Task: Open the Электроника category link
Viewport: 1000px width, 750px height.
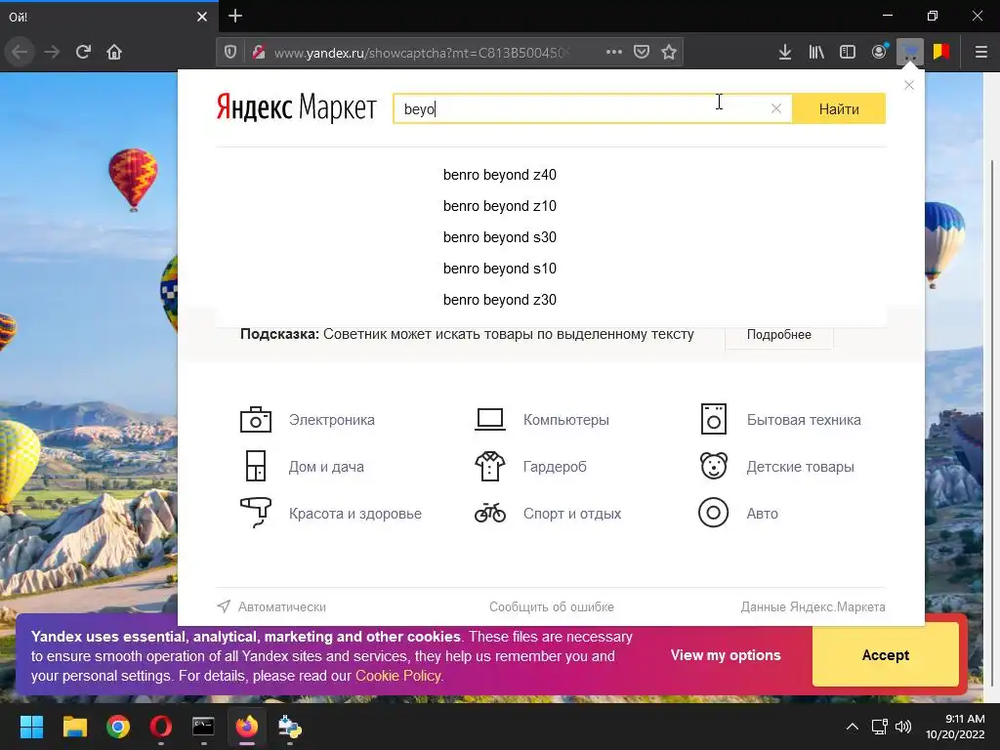Action: (x=332, y=420)
